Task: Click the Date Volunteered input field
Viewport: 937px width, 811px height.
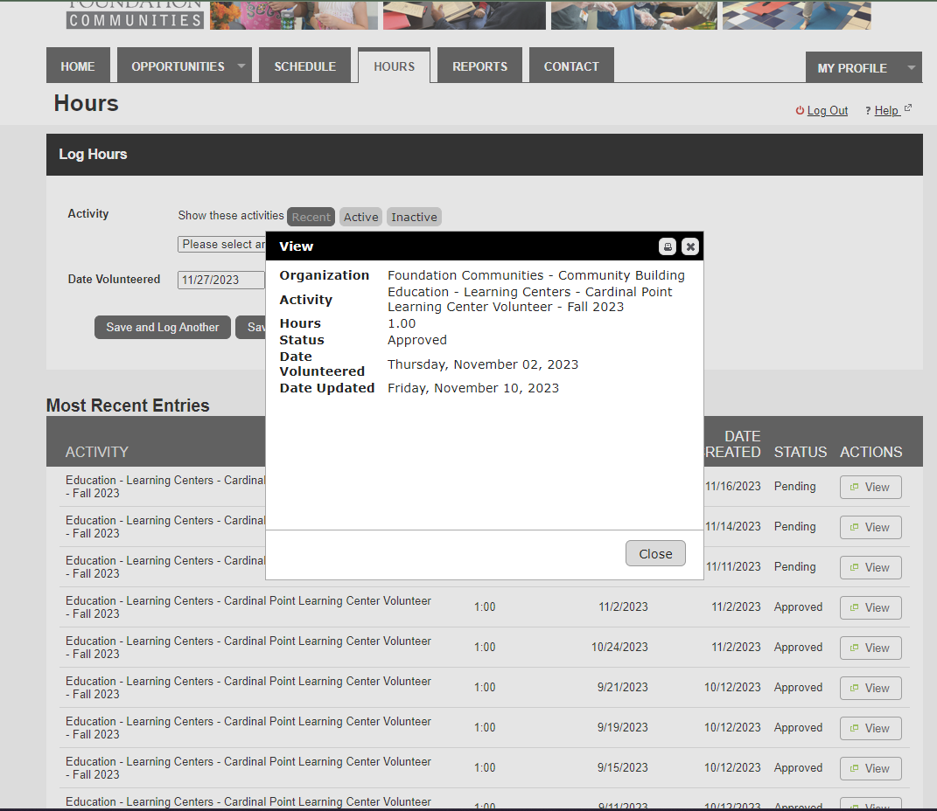Action: coord(221,280)
